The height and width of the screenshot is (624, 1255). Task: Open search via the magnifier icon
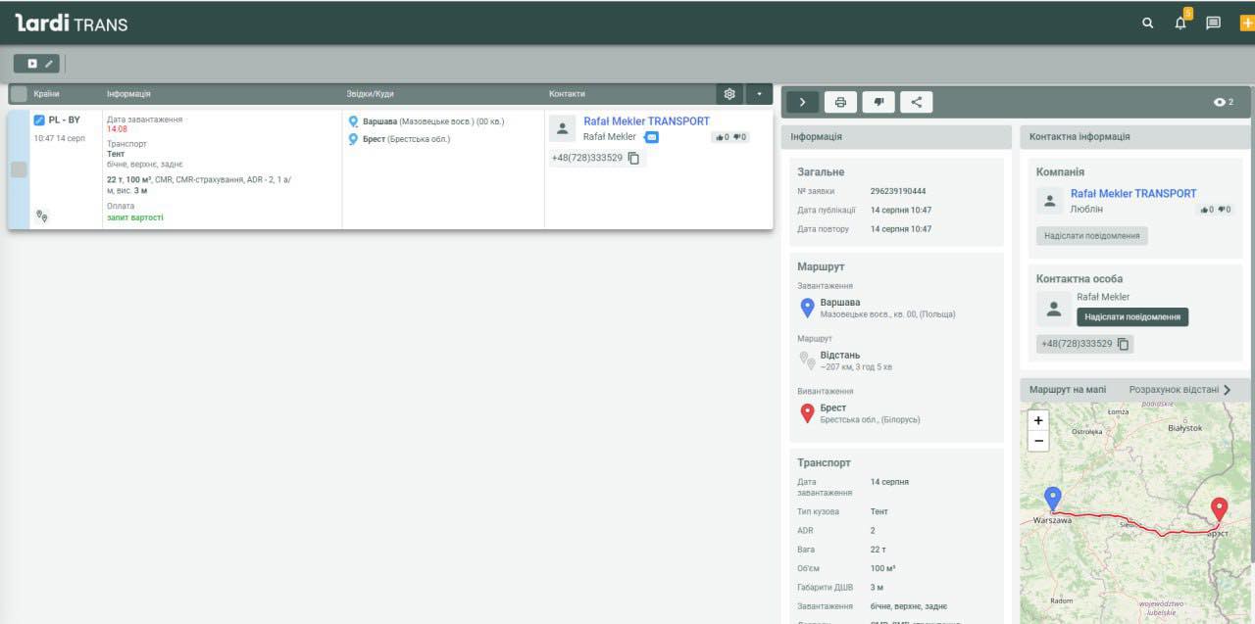point(1148,24)
